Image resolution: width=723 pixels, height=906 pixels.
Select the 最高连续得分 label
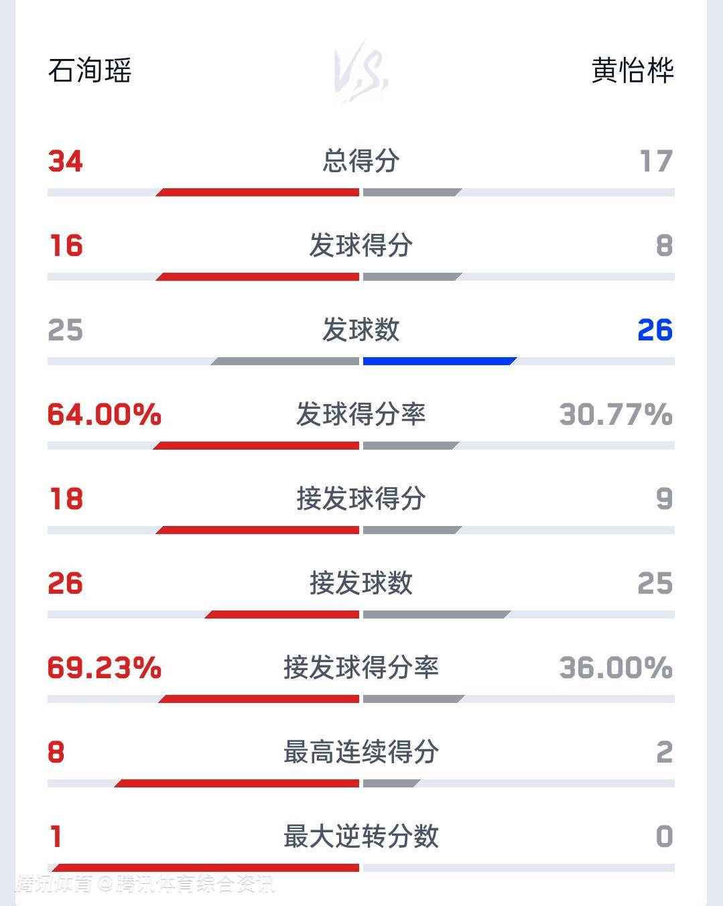361,752
